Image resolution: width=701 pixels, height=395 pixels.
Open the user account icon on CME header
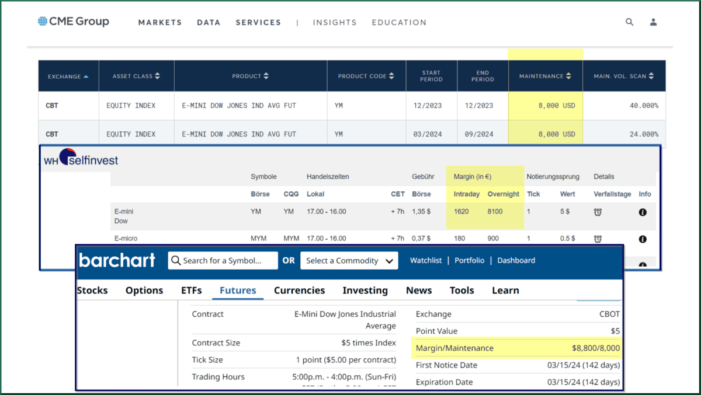[x=653, y=22]
